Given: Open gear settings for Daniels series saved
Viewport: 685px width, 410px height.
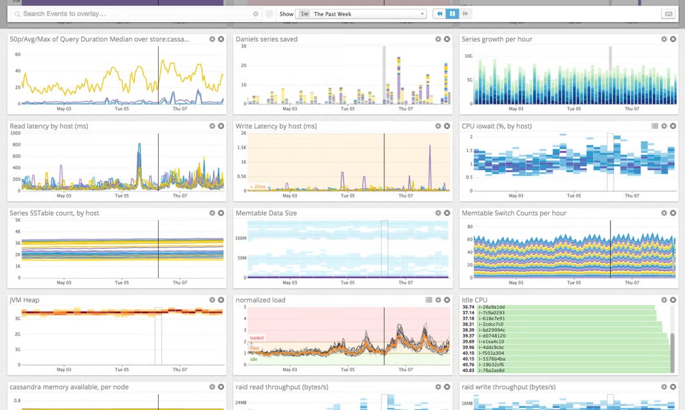Looking at the screenshot, I should 438,39.
